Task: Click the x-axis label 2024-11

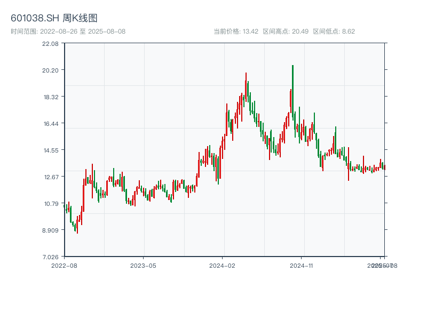Action: click(301, 266)
